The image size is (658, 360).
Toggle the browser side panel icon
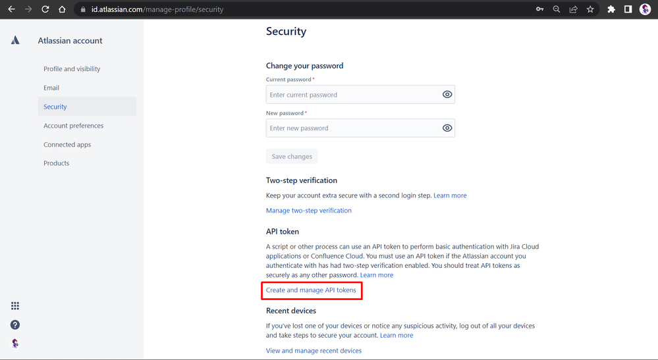[x=628, y=9]
